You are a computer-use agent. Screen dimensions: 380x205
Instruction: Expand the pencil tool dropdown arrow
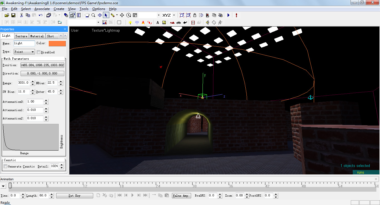(x=117, y=15)
